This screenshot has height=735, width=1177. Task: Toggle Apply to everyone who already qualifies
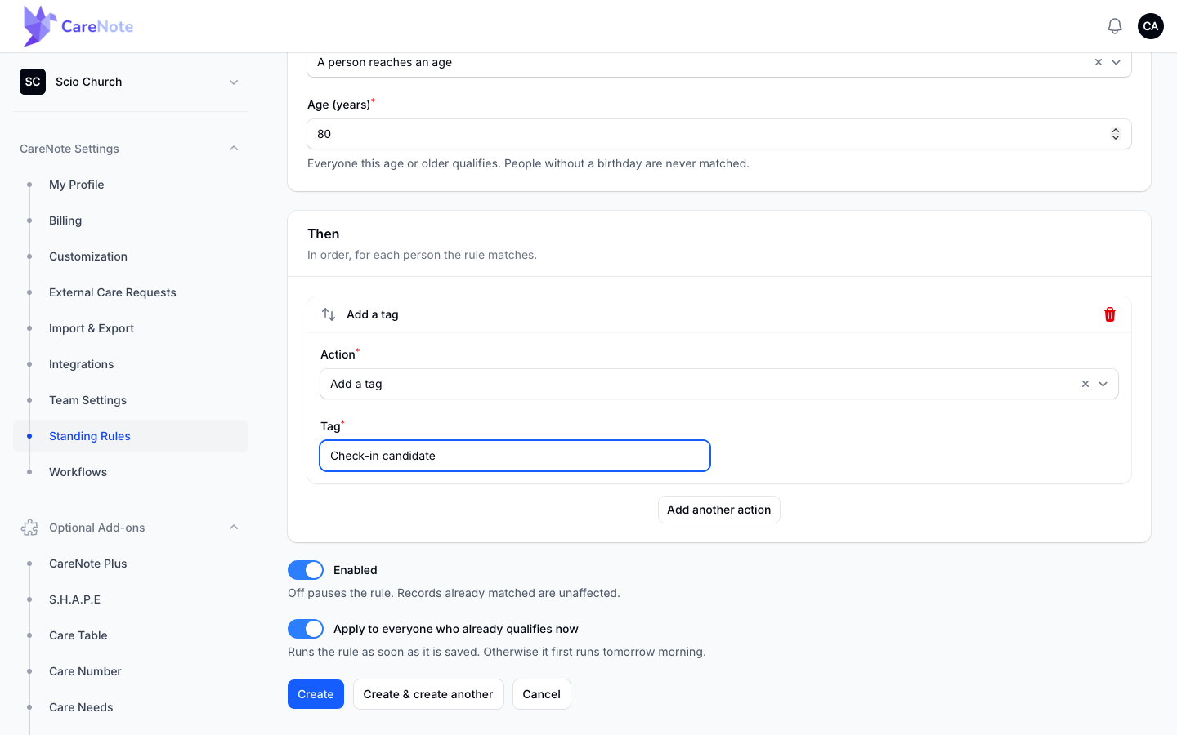pyautogui.click(x=306, y=629)
